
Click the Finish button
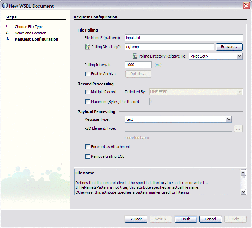[x=186, y=219]
